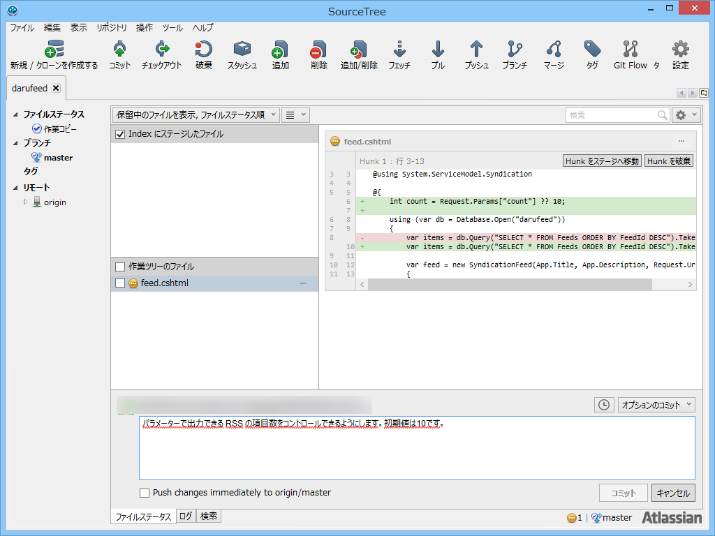Open the New / Clone repository icon
The width and height of the screenshot is (715, 536).
point(54,50)
